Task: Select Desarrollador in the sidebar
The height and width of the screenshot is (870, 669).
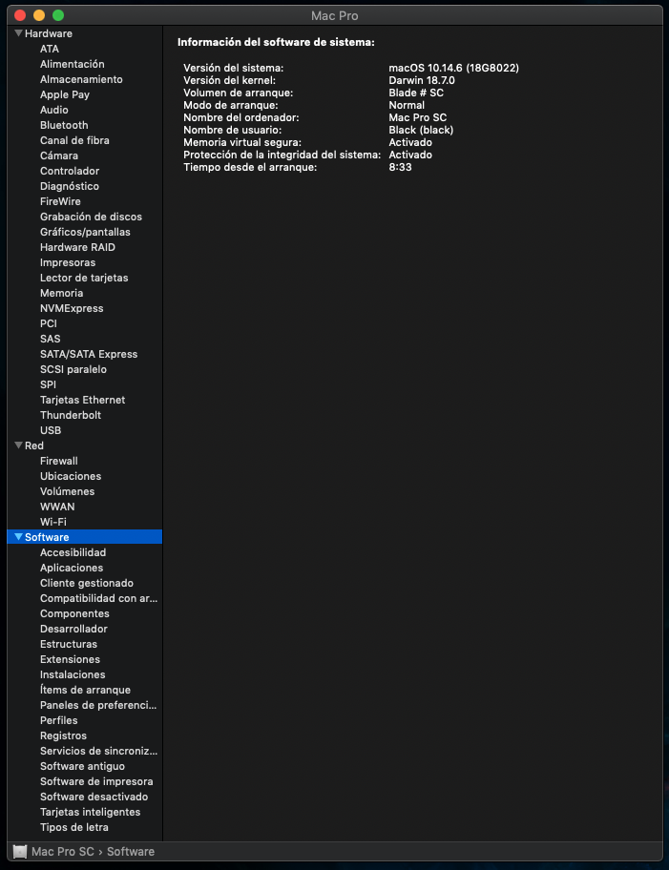Action: click(73, 629)
